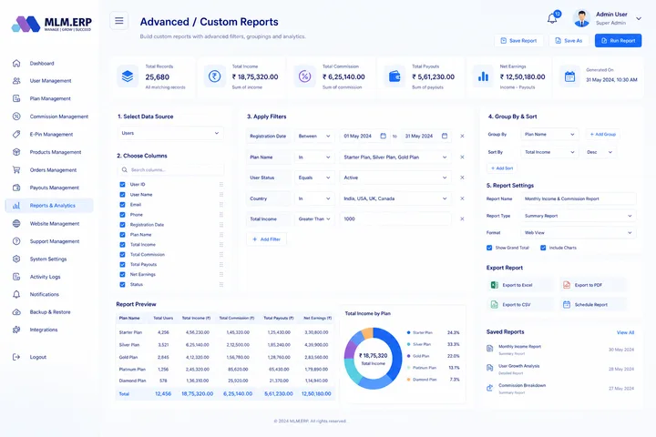Click the Export to Excel icon
Image resolution: width=656 pixels, height=437 pixels.
pos(494,285)
